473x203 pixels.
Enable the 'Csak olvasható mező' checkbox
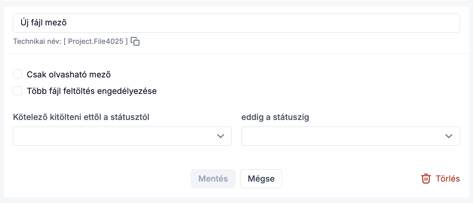pyautogui.click(x=18, y=74)
